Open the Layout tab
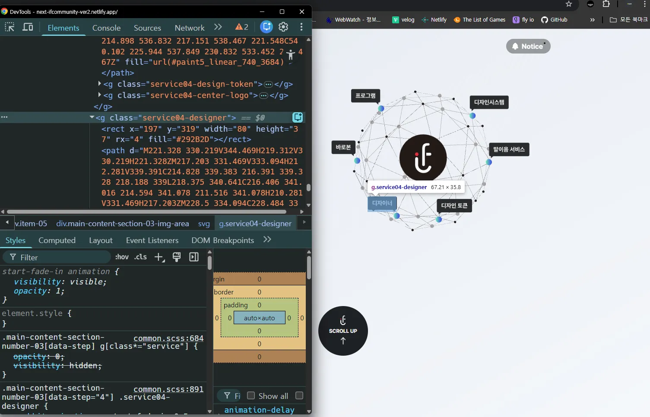650x417 pixels. click(101, 240)
